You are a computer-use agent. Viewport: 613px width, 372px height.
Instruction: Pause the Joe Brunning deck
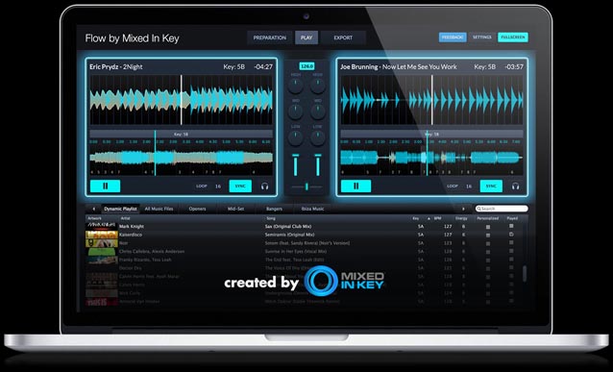356,186
